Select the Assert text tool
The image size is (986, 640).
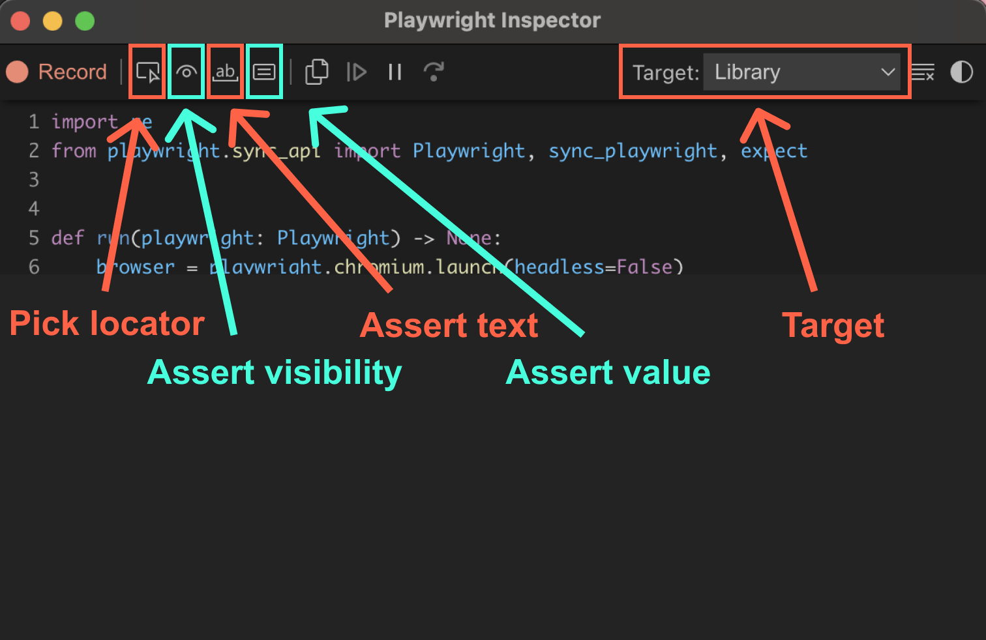224,72
